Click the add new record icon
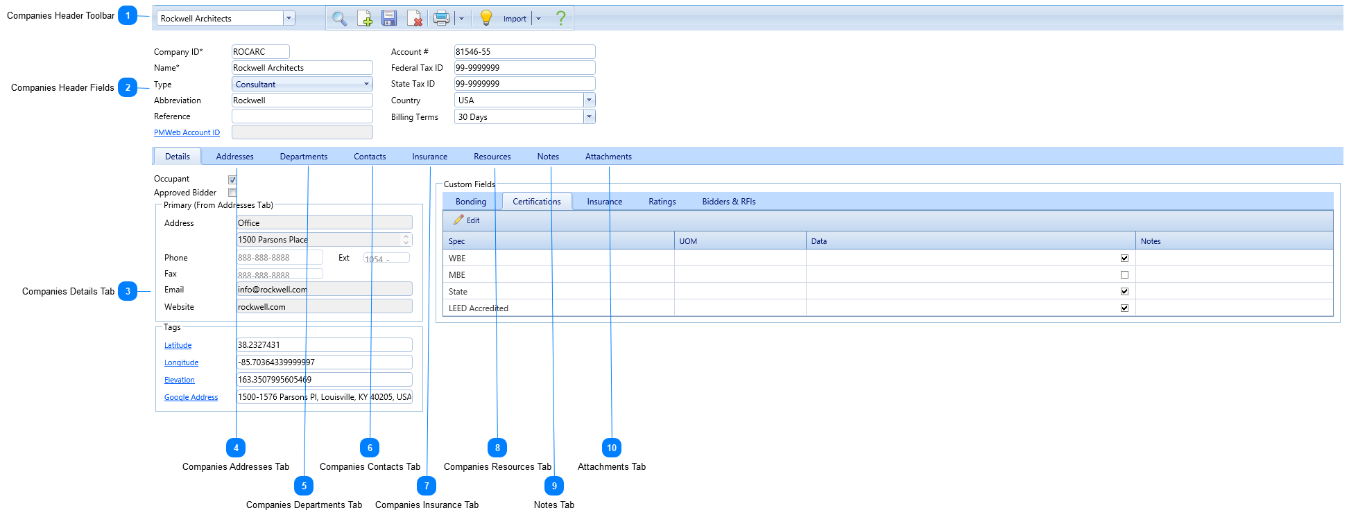 [x=365, y=19]
